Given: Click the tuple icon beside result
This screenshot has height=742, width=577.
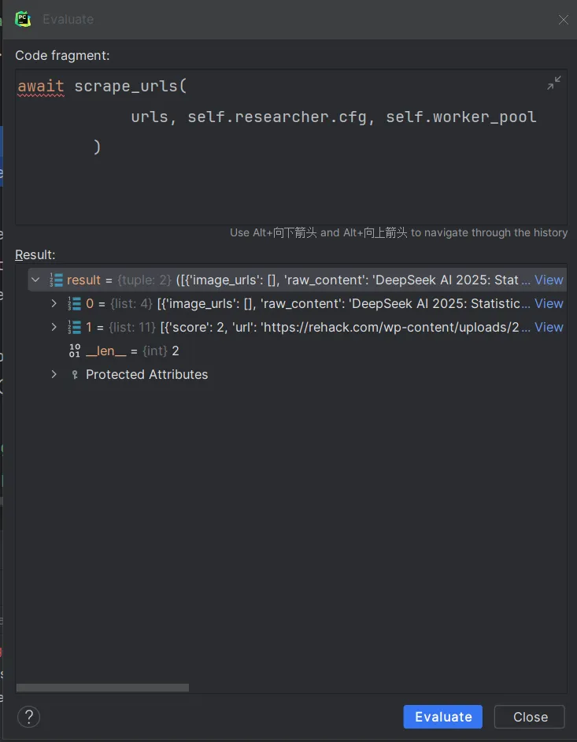Looking at the screenshot, I should [56, 280].
